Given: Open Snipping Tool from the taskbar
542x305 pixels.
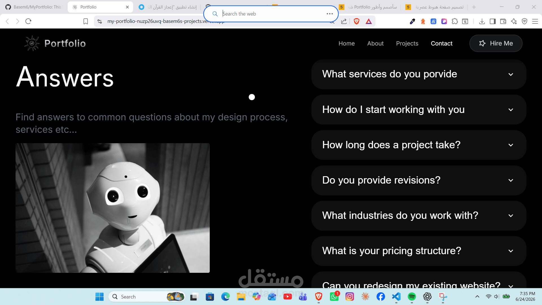Looking at the screenshot, I should 443,297.
